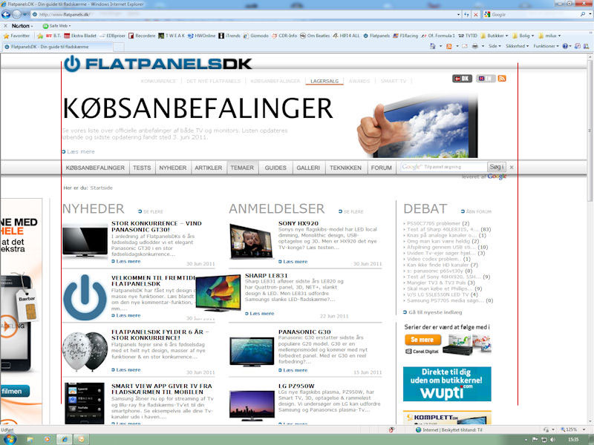Viewport: 594px width, 445px height.
Task: Open the 125% zoom level dropdown
Action: click(x=573, y=429)
